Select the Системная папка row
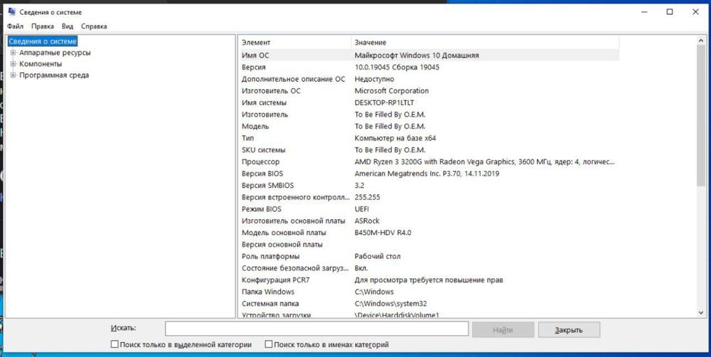The height and width of the screenshot is (357, 711). 429,303
